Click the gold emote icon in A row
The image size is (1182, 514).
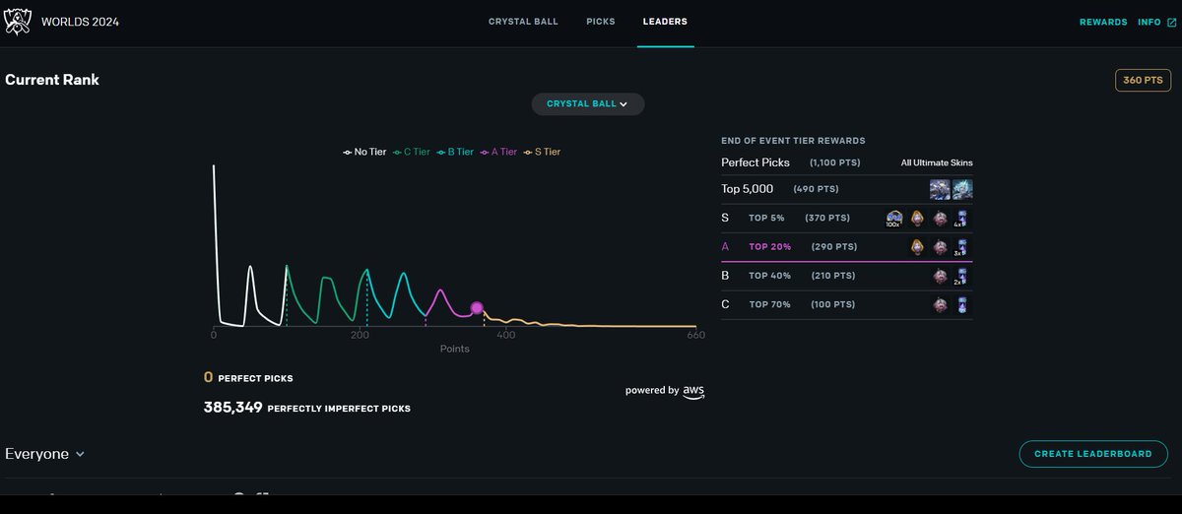point(917,247)
